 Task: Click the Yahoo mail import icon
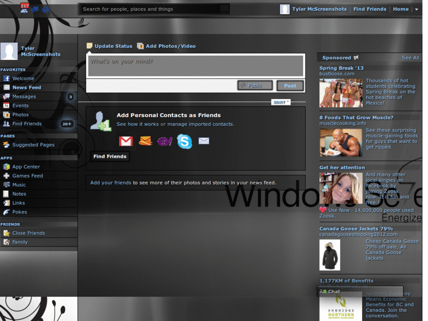pos(165,141)
